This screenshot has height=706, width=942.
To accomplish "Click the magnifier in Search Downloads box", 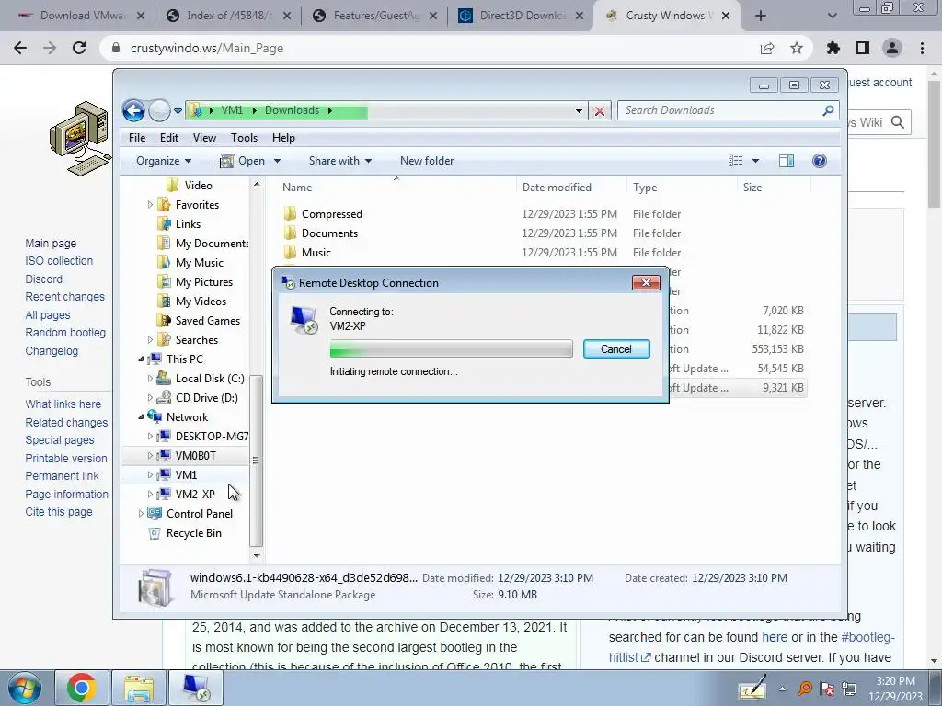I will coord(828,110).
